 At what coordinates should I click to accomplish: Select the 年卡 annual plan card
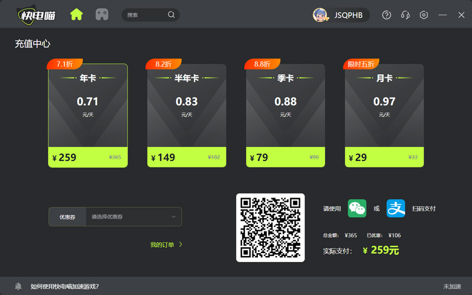click(x=88, y=115)
